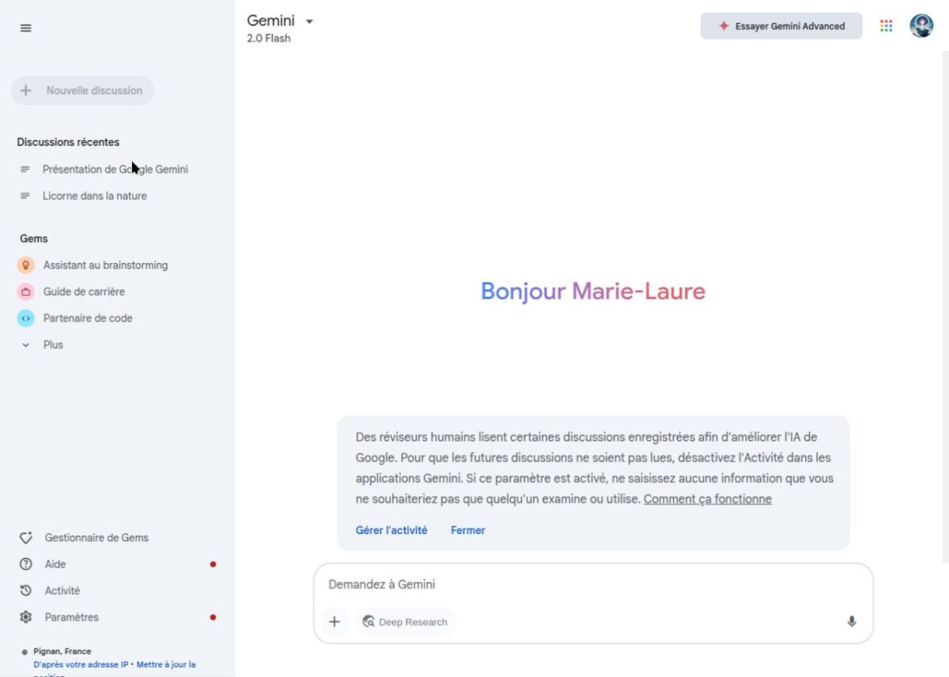This screenshot has height=677, width=949.
Task: Select Partenaire de code gem
Action: coord(88,318)
